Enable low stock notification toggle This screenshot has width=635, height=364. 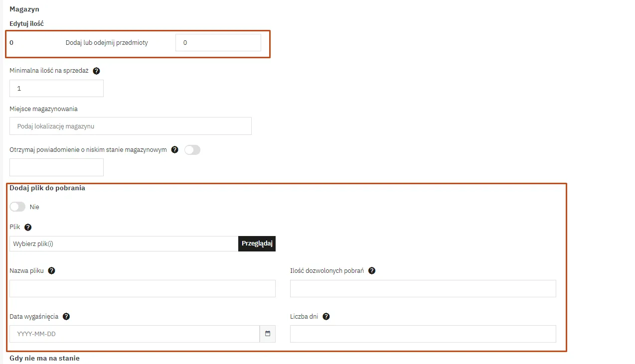(192, 150)
